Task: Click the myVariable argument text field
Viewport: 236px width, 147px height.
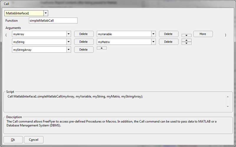Action: 124,34
